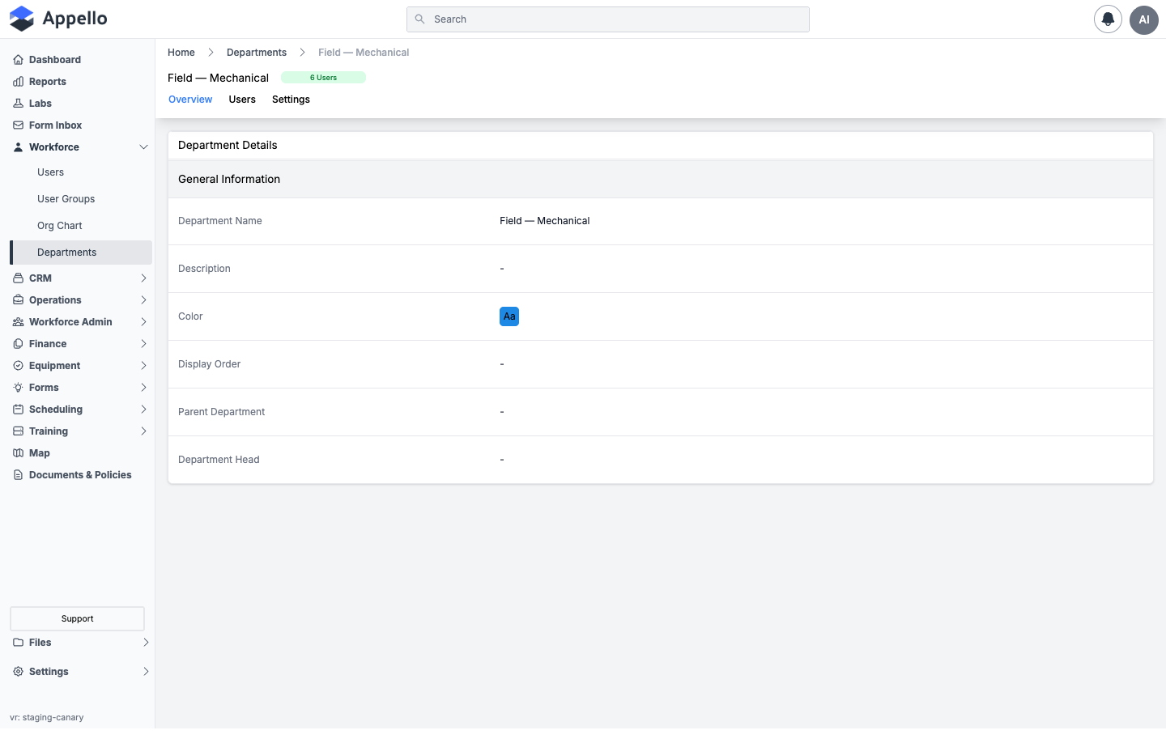Click the Reports chart icon
The height and width of the screenshot is (743, 1166).
point(18,82)
